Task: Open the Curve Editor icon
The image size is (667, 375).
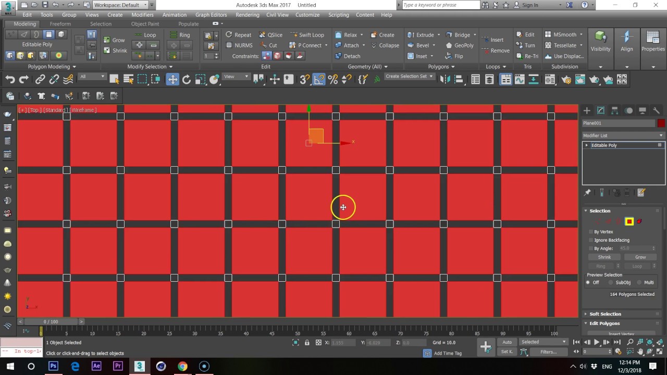Action: click(520, 79)
